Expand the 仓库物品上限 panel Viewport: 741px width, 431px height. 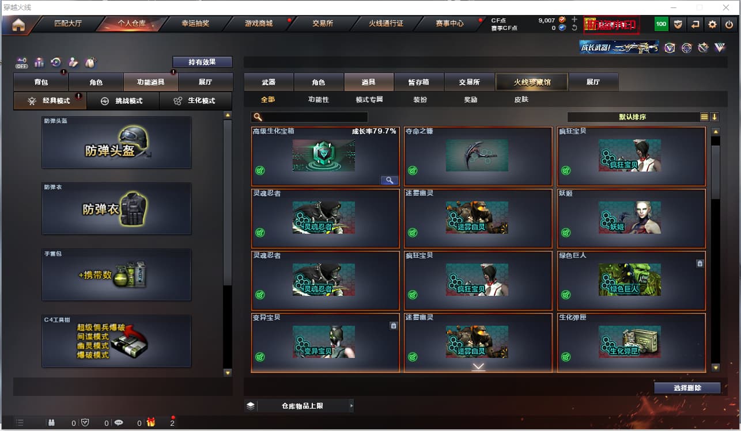(299, 406)
